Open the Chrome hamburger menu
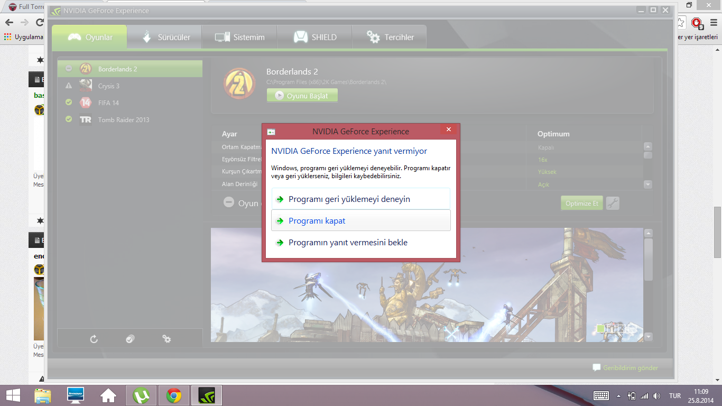Viewport: 722px width, 406px height. (714, 23)
